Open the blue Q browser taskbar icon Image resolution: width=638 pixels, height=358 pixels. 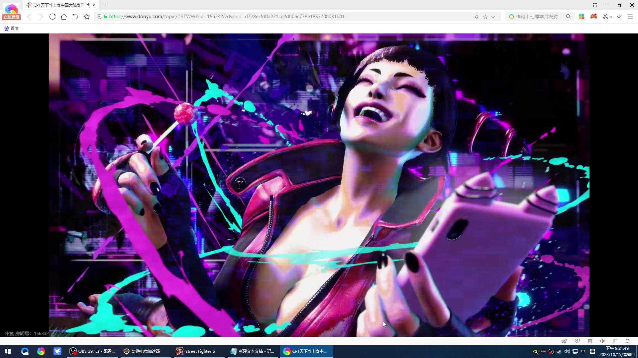pos(25,351)
